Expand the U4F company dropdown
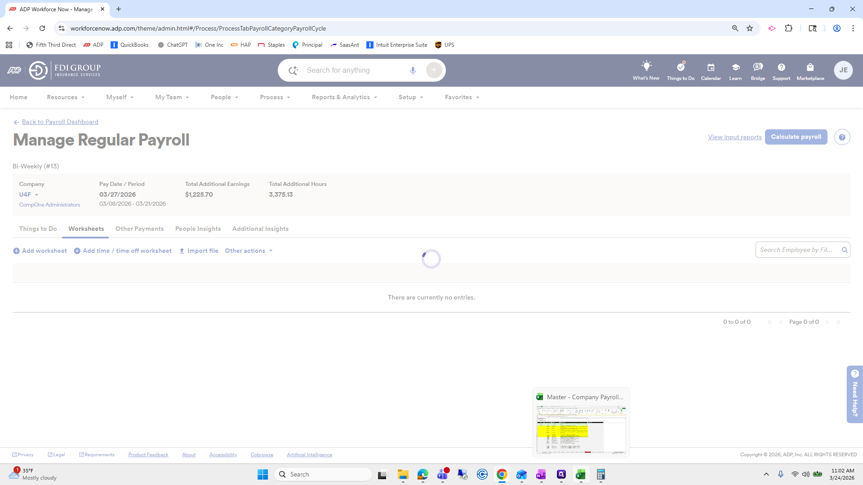863x485 pixels. (29, 194)
